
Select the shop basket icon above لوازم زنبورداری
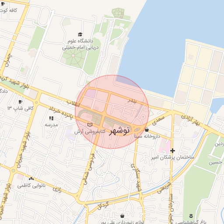(x=122, y=216)
